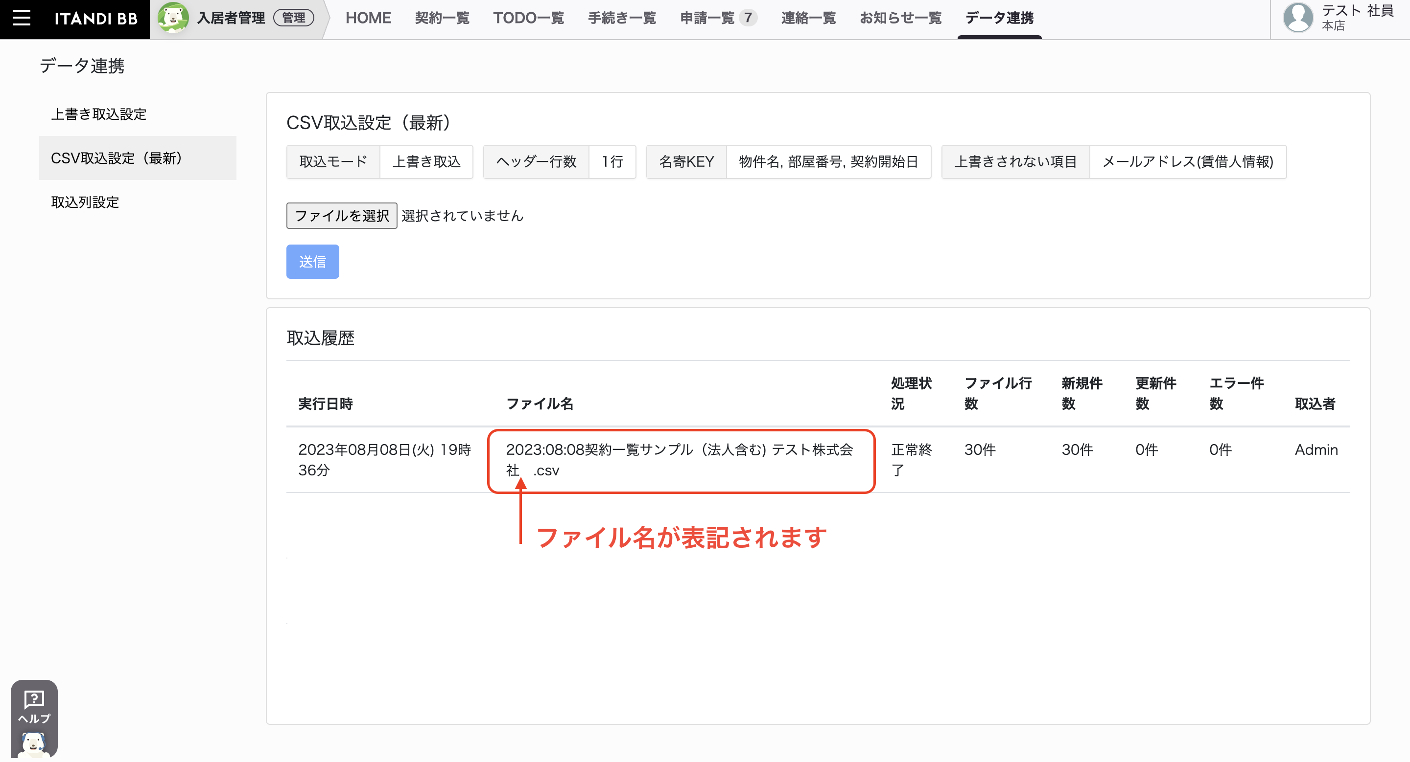1410x762 pixels.
Task: Click the 管理 badge label
Action: [x=294, y=18]
